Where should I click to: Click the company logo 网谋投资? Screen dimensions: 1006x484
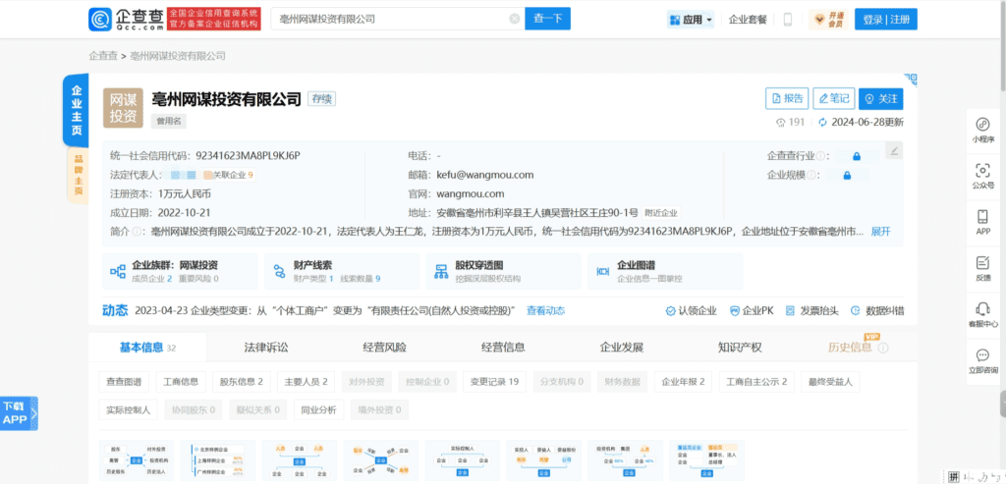click(123, 107)
